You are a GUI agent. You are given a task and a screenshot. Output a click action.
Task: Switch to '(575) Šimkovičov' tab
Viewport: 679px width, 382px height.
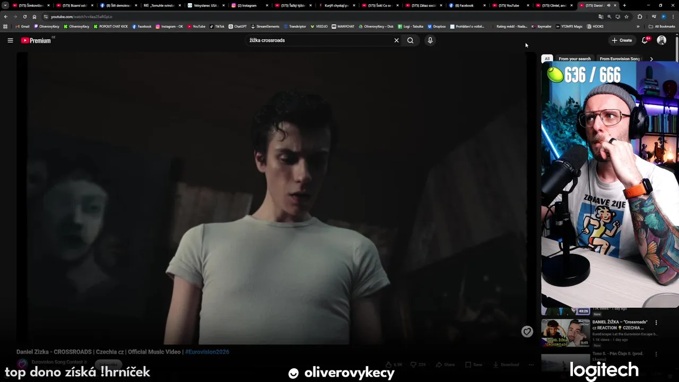click(32, 5)
